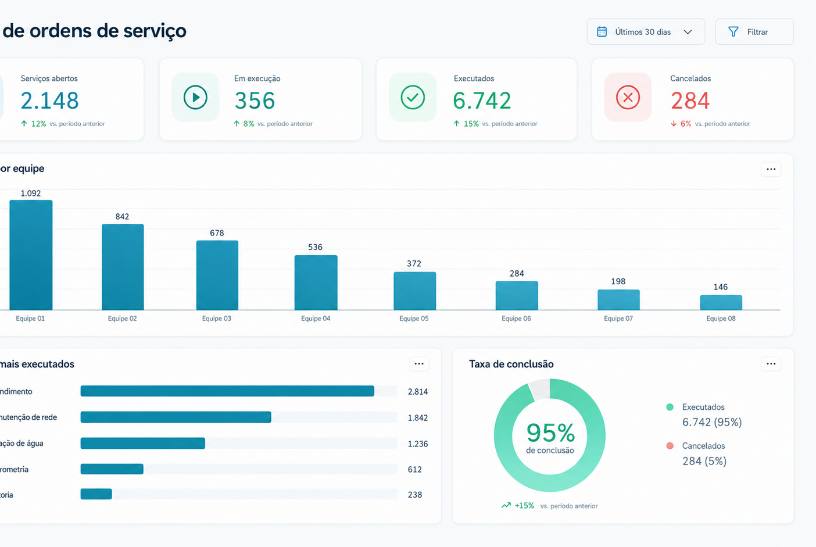The image size is (816, 547).
Task: Click the Equipe 06 bar
Action: (517, 295)
